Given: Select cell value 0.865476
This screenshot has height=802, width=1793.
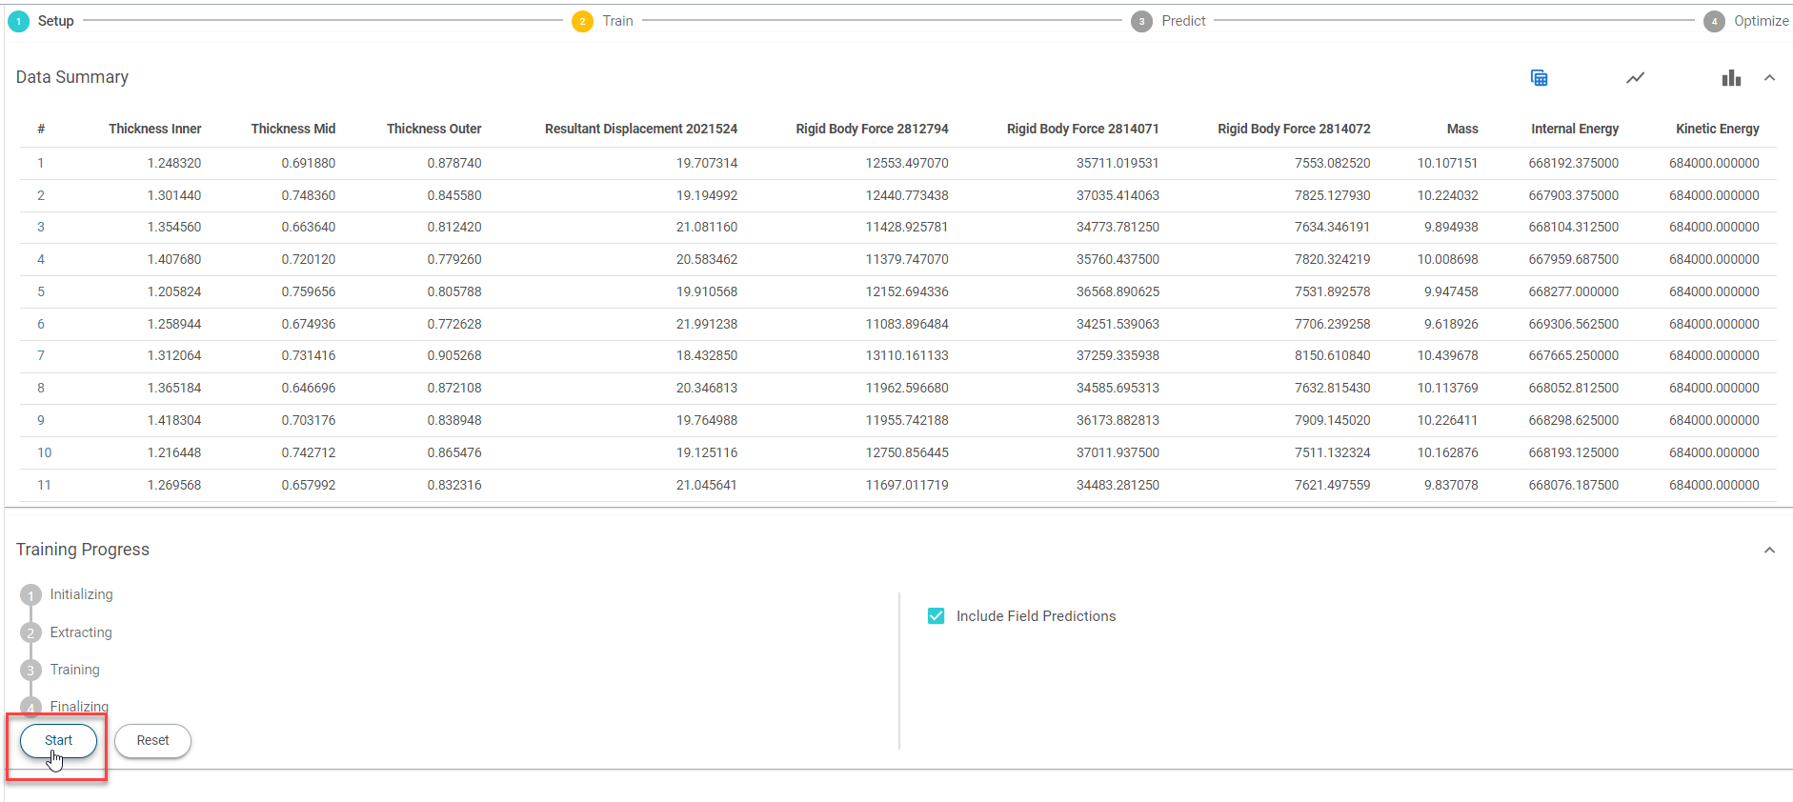Looking at the screenshot, I should [454, 452].
